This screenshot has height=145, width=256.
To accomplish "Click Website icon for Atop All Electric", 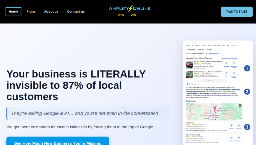I will [231, 138].
